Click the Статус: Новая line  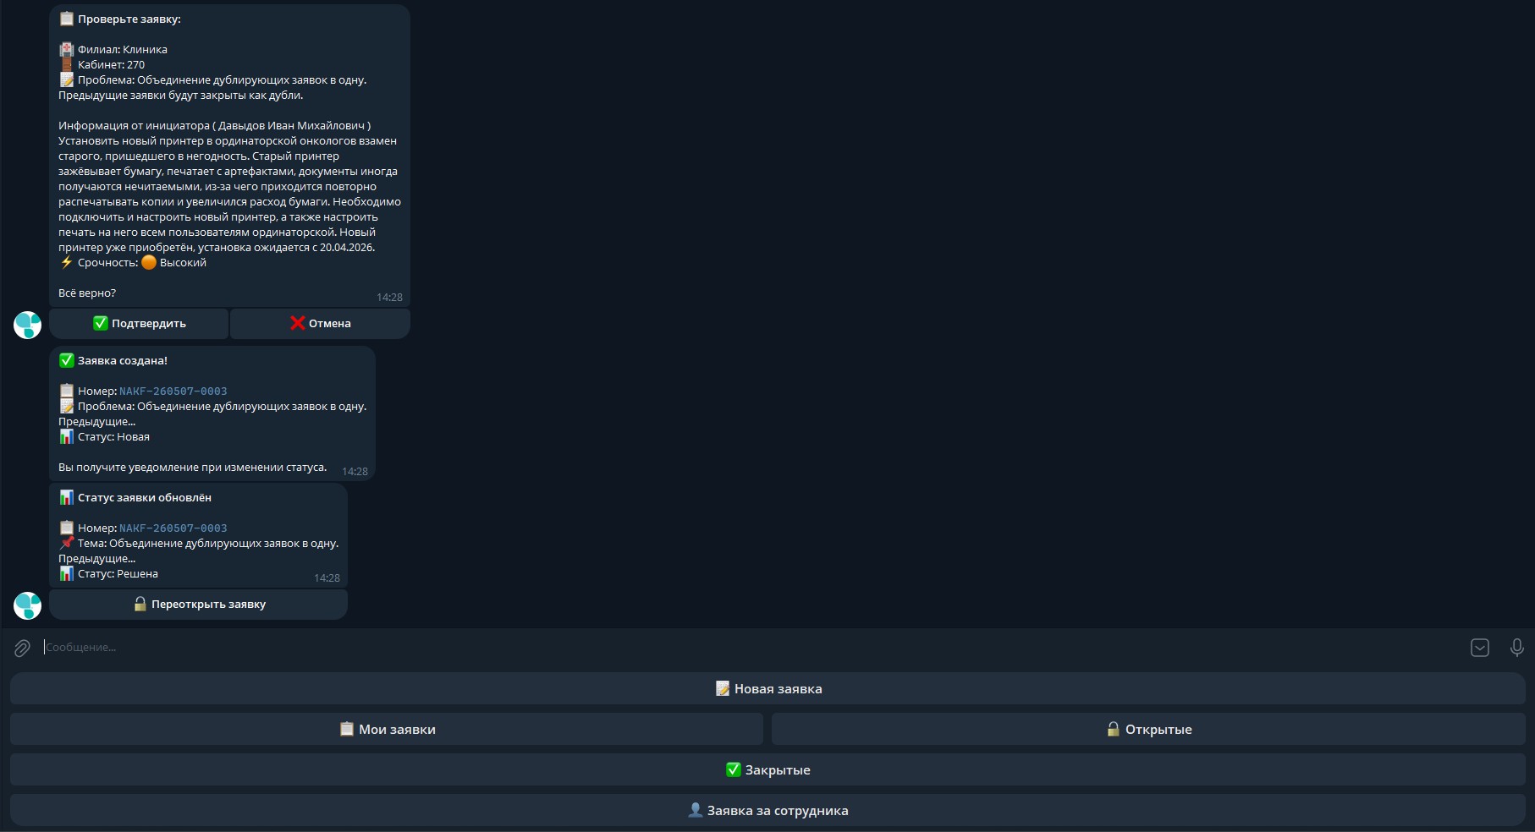click(104, 437)
